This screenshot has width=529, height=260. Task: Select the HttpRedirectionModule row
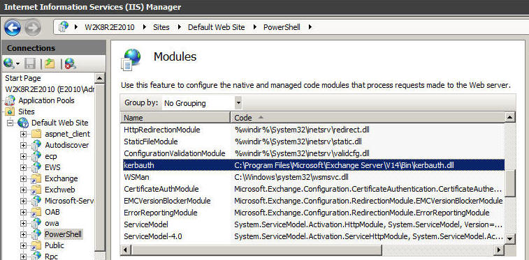(312, 130)
